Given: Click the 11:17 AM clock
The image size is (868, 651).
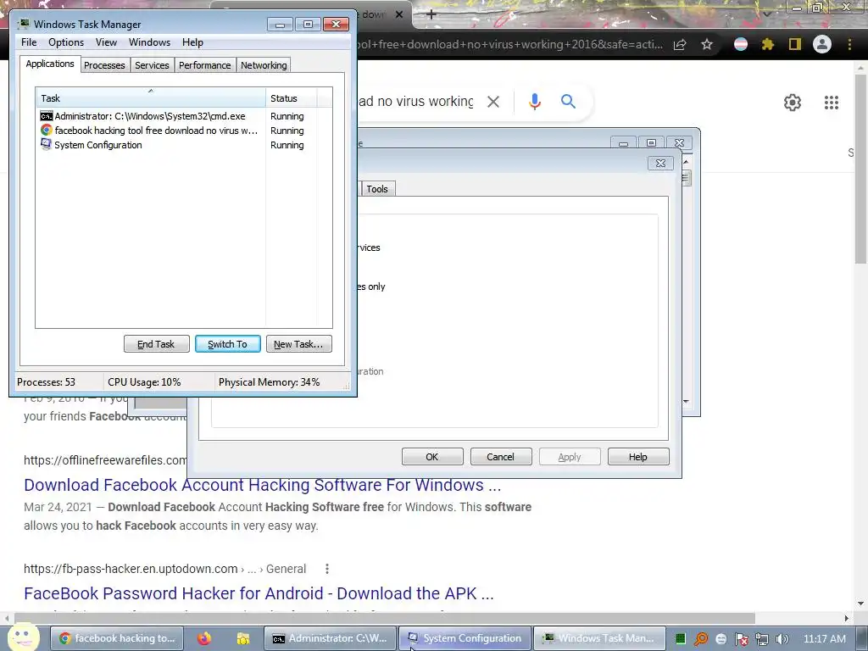Looking at the screenshot, I should [x=824, y=639].
